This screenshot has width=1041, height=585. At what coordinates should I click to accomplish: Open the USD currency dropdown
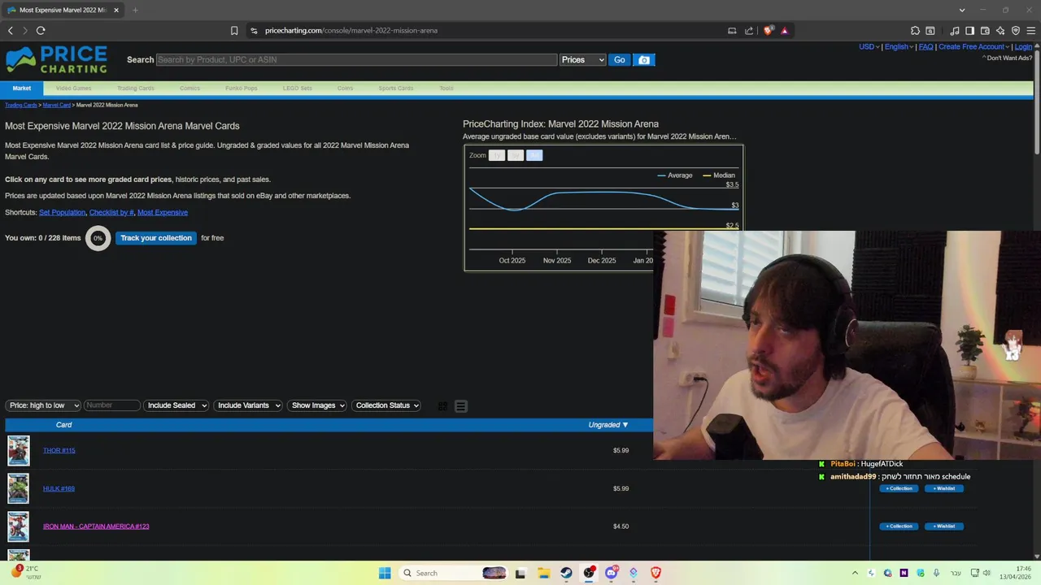click(869, 47)
